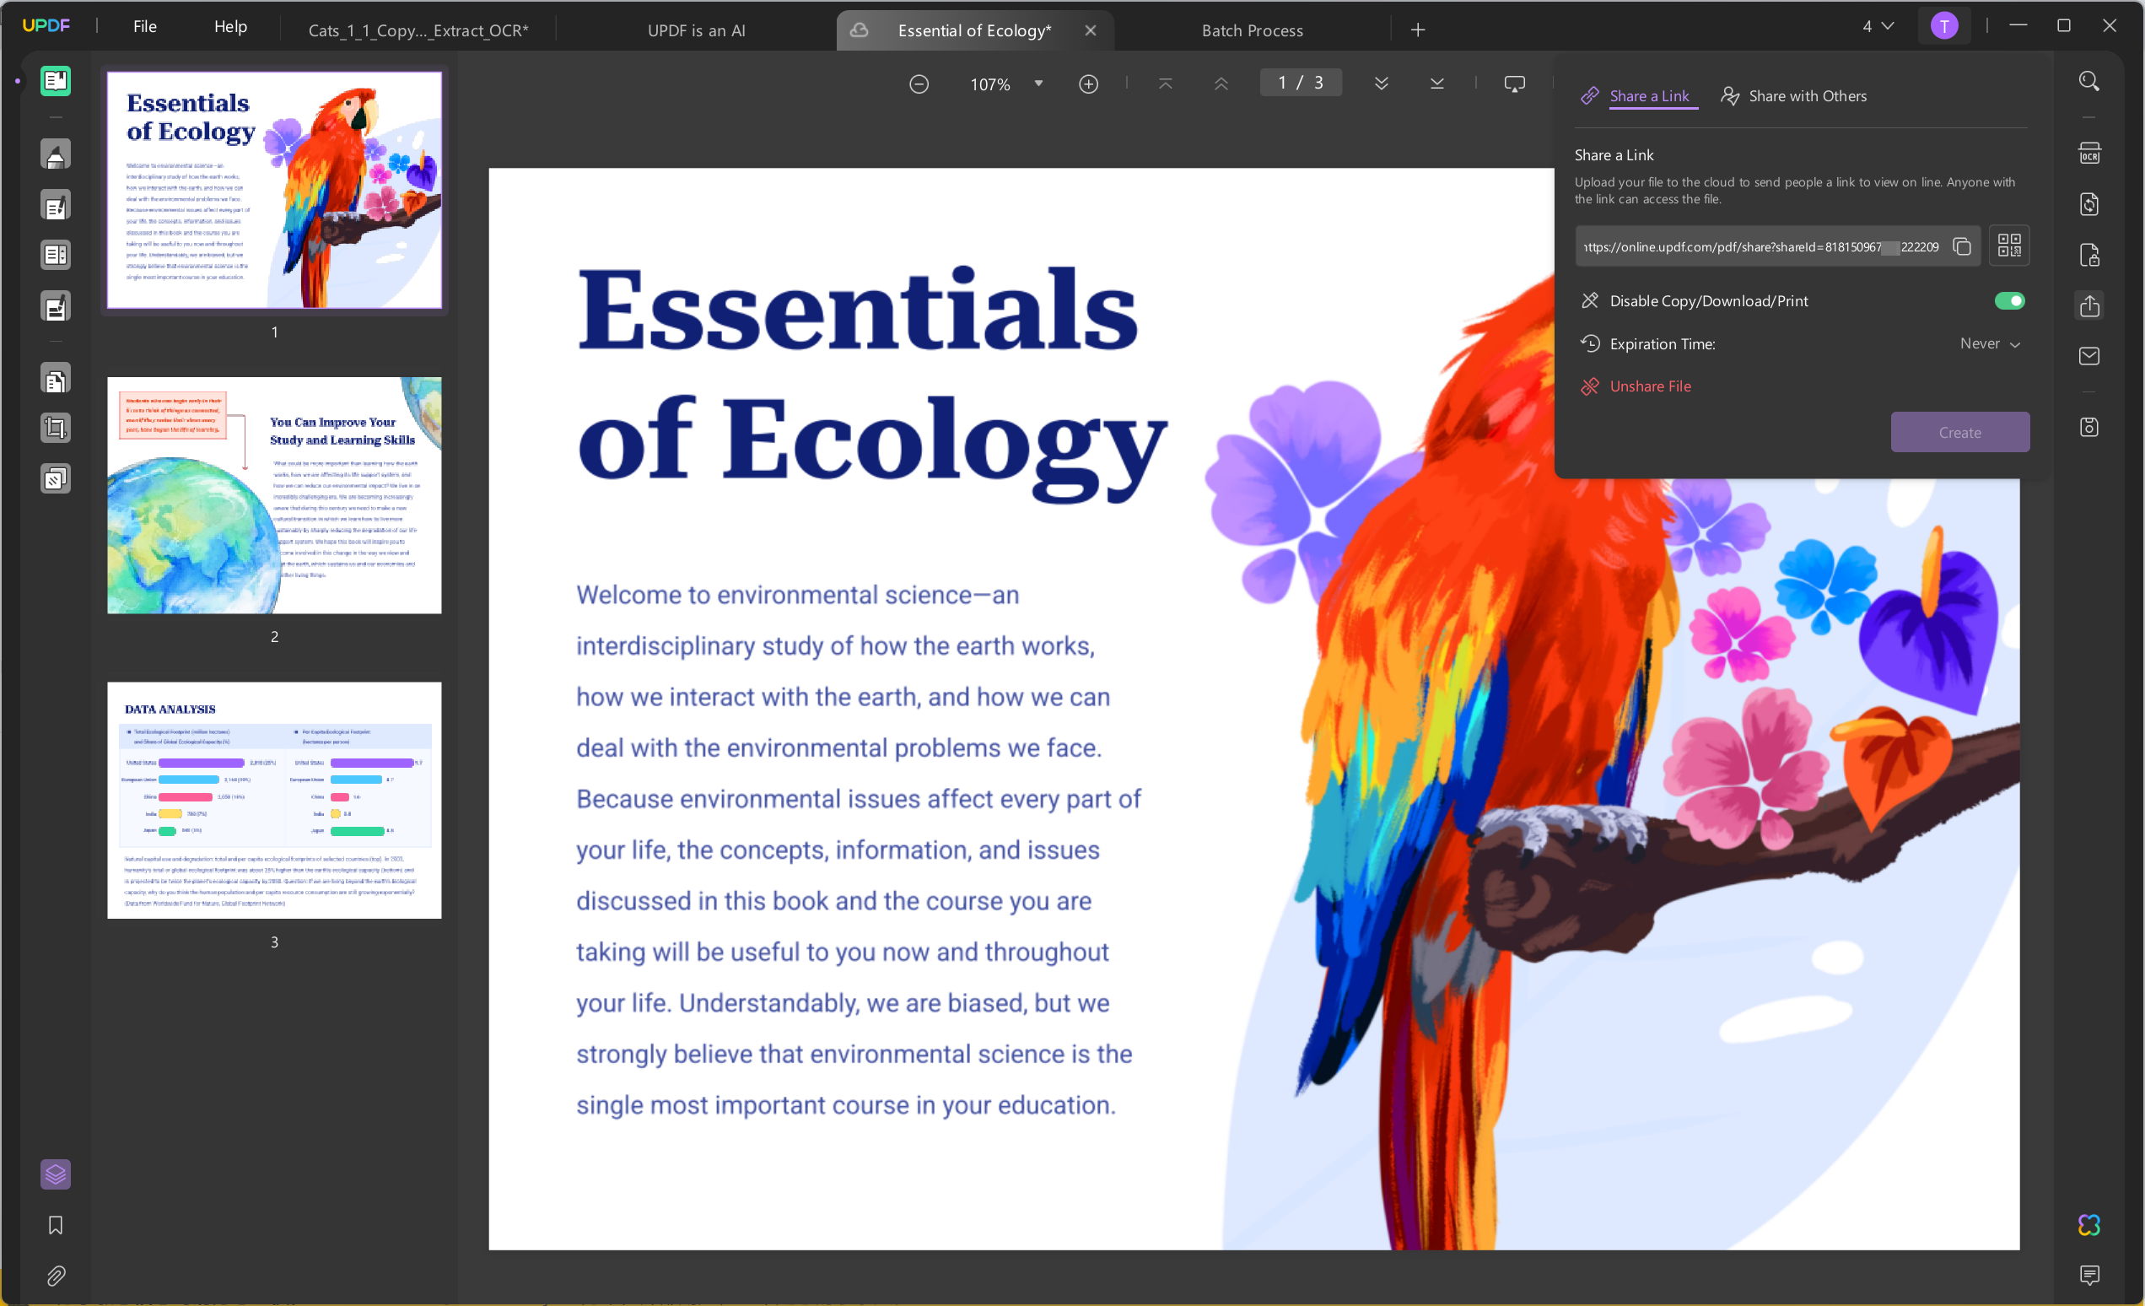Zoom in with the plus icon
This screenshot has height=1306, width=2145.
1088,84
